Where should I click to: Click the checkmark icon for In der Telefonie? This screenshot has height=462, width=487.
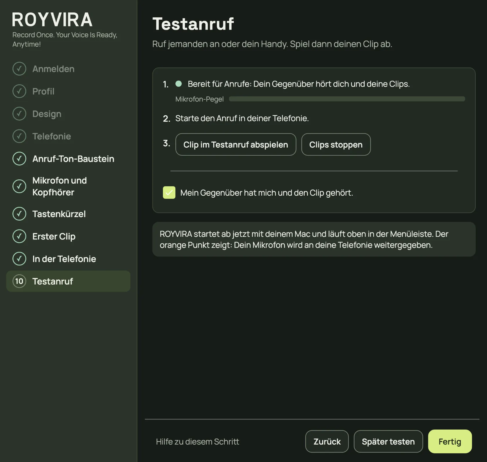[19, 259]
